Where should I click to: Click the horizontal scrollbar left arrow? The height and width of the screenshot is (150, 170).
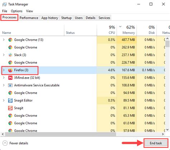tap(3, 134)
